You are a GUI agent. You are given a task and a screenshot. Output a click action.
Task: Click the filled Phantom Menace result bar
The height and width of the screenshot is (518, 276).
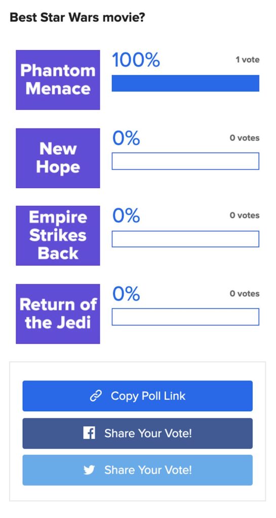coord(185,83)
